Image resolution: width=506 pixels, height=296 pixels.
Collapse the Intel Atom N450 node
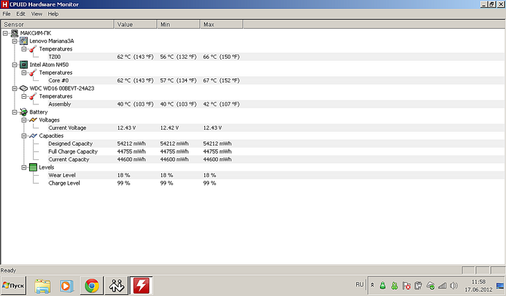[x=15, y=65]
